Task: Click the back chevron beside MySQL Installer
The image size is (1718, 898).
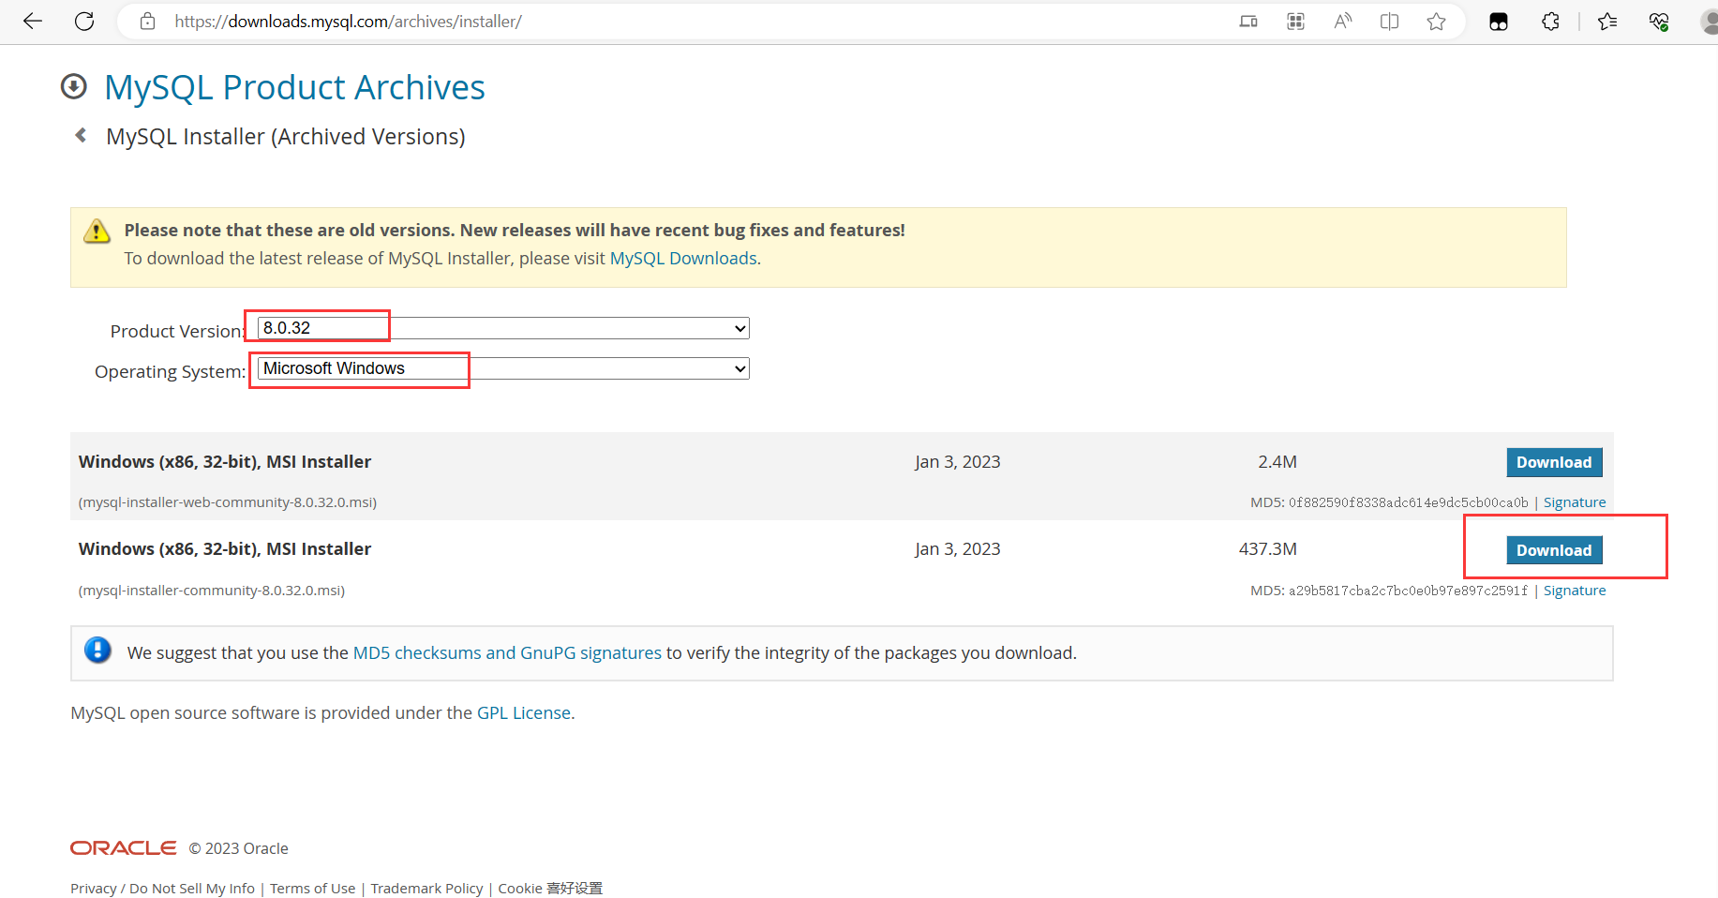Action: (81, 135)
